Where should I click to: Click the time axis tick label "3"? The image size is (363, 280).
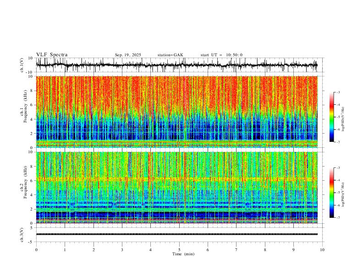click(122, 250)
